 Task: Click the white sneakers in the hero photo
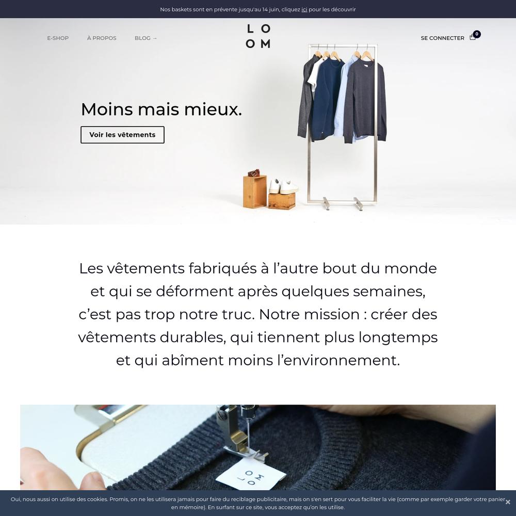pyautogui.click(x=283, y=186)
